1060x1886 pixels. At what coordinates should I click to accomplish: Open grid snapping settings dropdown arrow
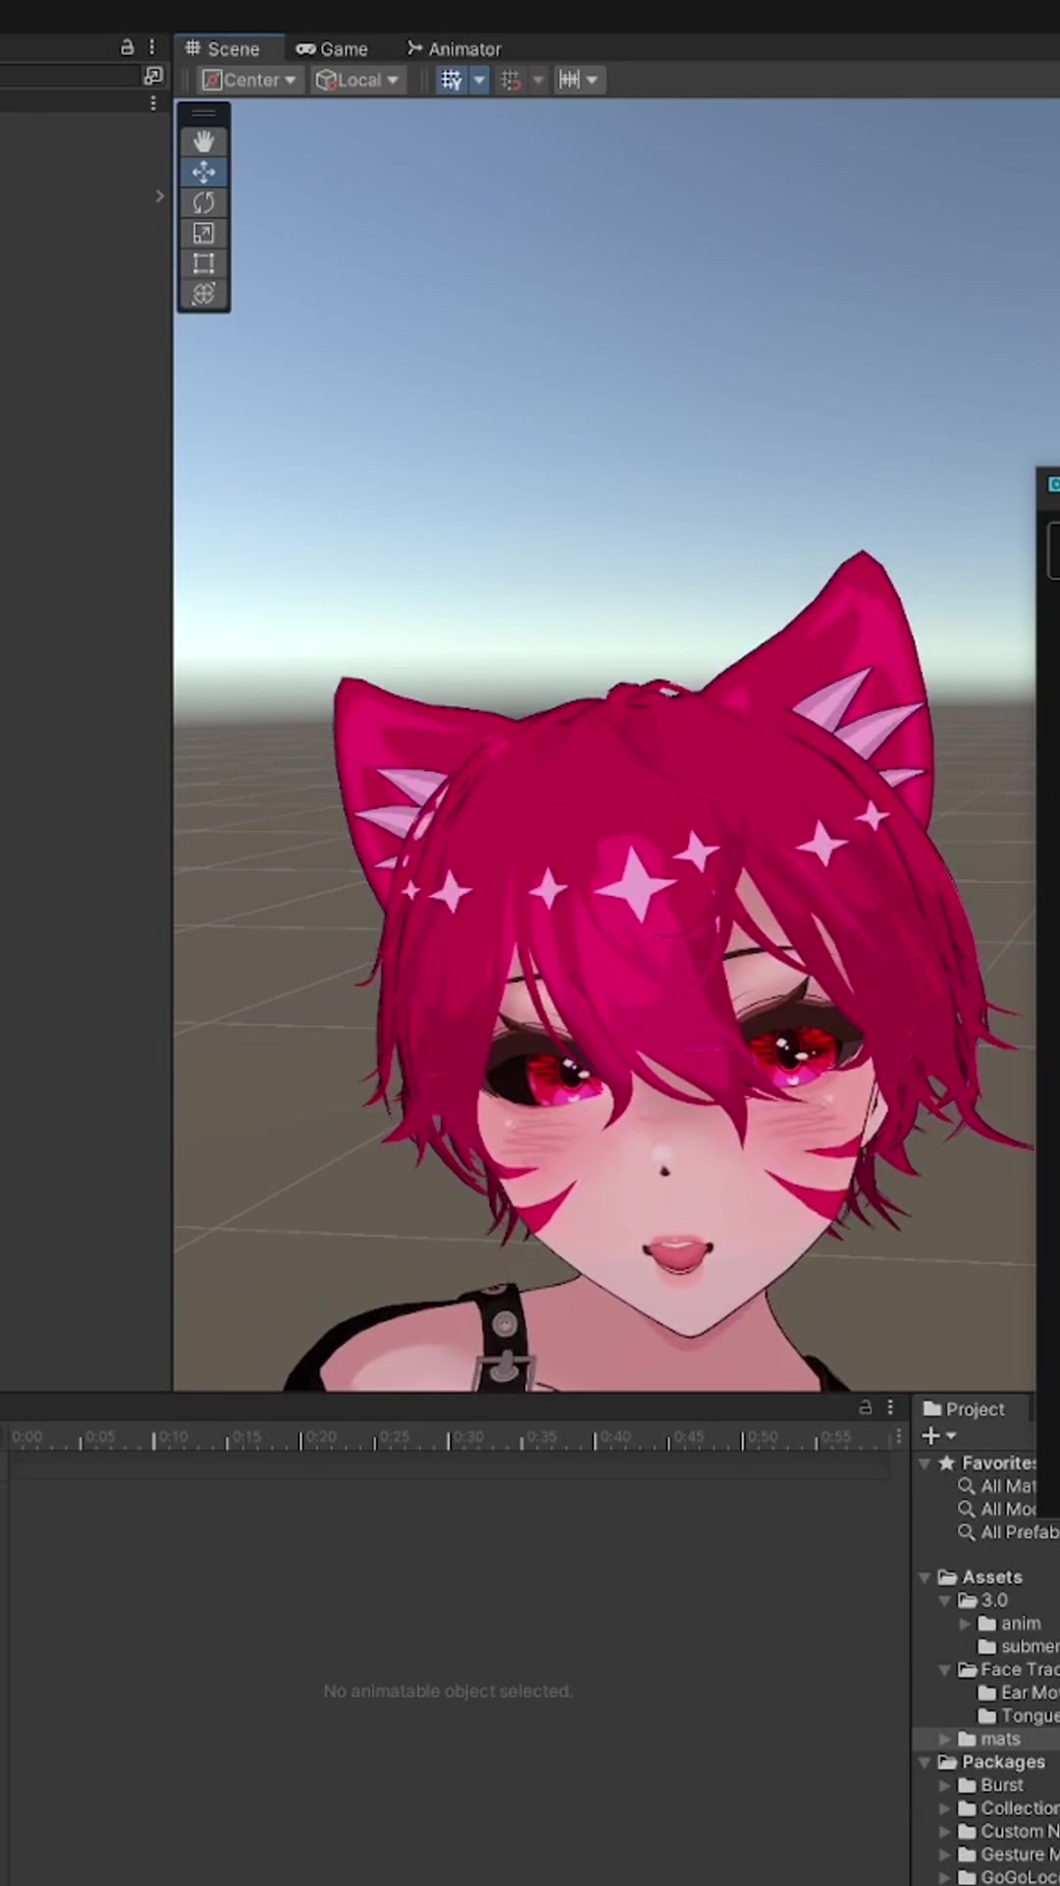(538, 80)
